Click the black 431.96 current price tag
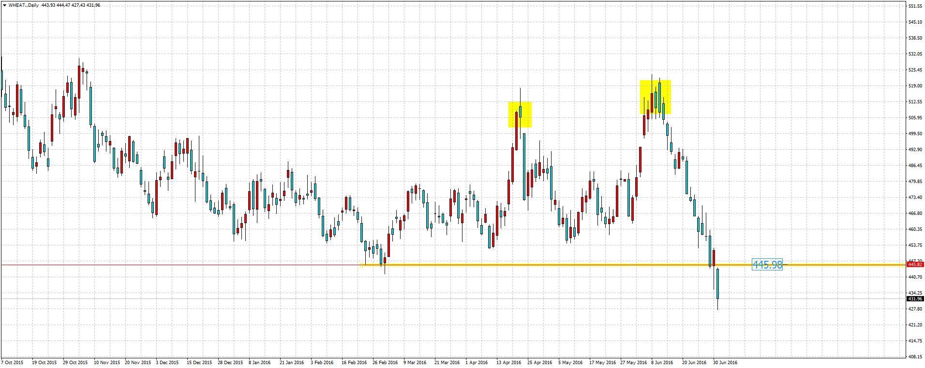Image resolution: width=925 pixels, height=368 pixels. coord(915,299)
